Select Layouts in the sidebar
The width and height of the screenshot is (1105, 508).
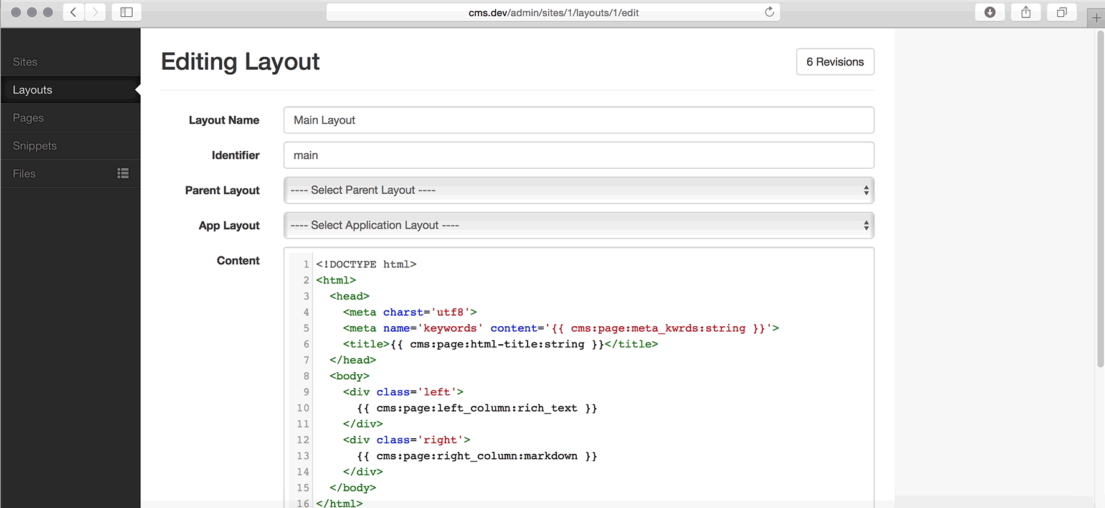pyautogui.click(x=70, y=90)
